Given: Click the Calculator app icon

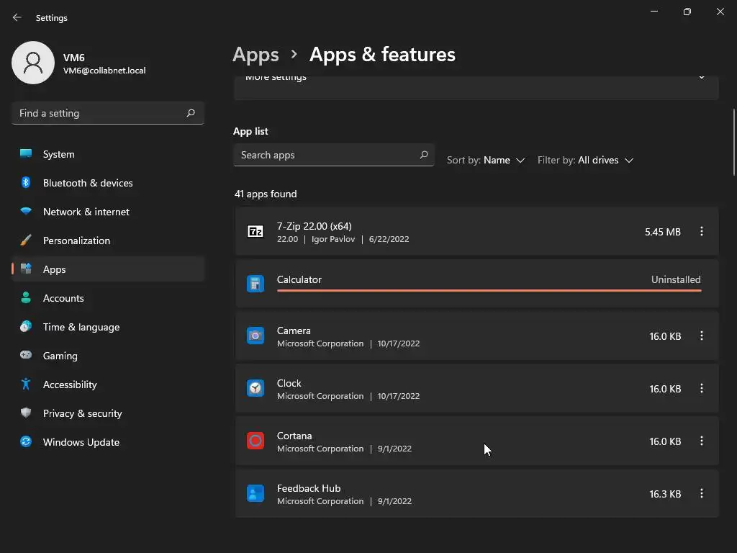Looking at the screenshot, I should pos(256,283).
